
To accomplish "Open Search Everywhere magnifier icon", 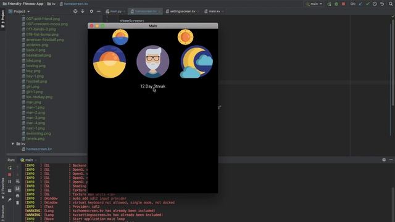I will point(391,4).
